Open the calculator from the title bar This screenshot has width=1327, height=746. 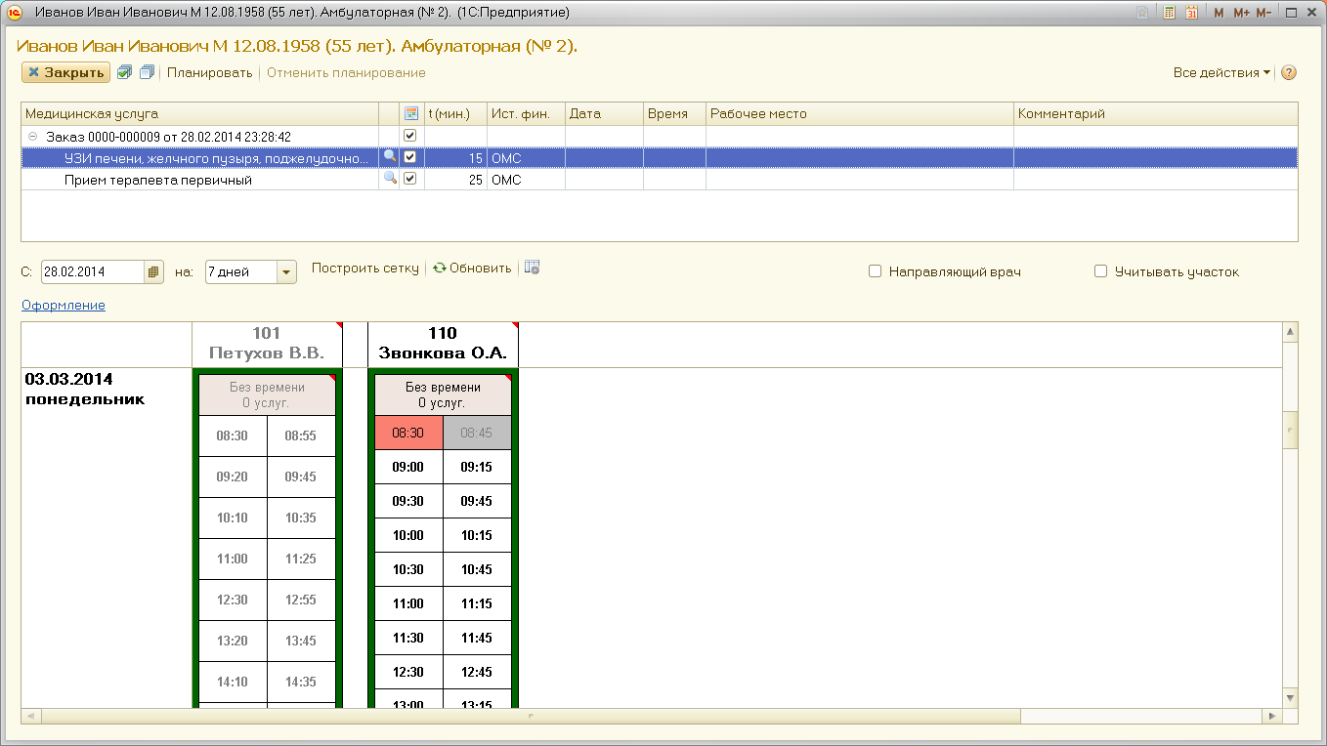tap(1169, 13)
